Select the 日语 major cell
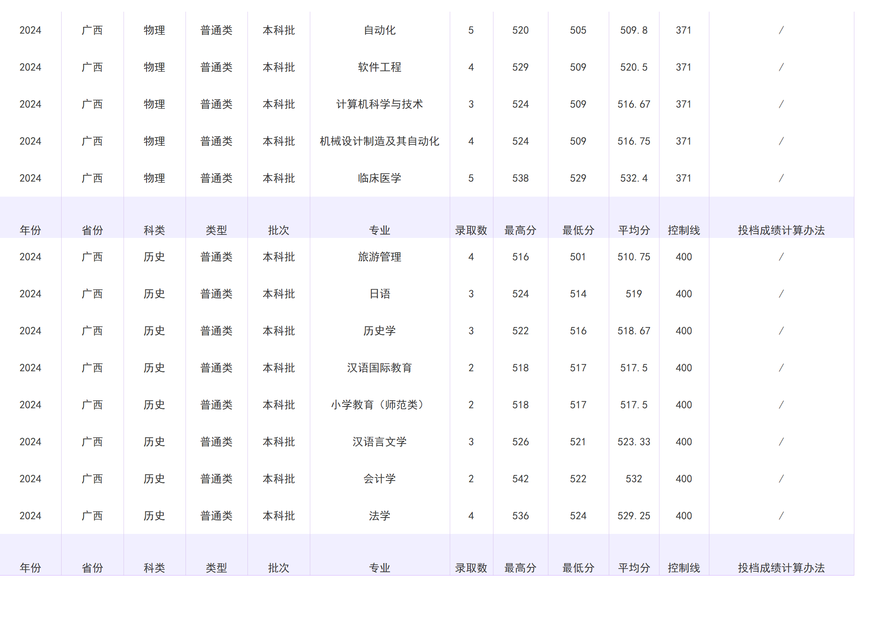This screenshot has width=875, height=618. 380,294
